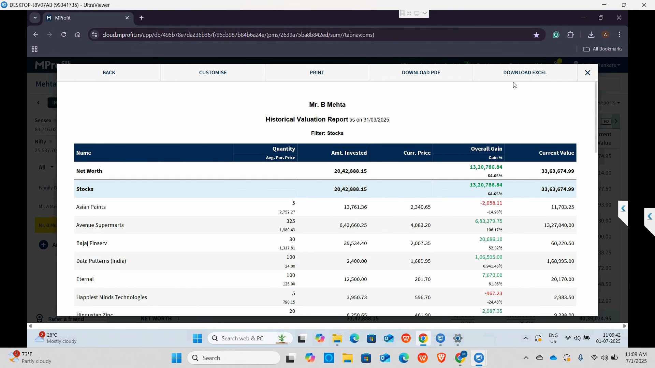Click DOWNLOAD EXCEL
655x368 pixels.
coord(525,73)
